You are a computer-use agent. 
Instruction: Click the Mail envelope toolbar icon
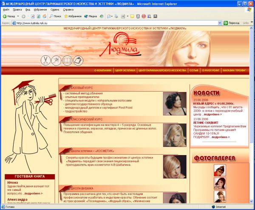[x=109, y=16]
